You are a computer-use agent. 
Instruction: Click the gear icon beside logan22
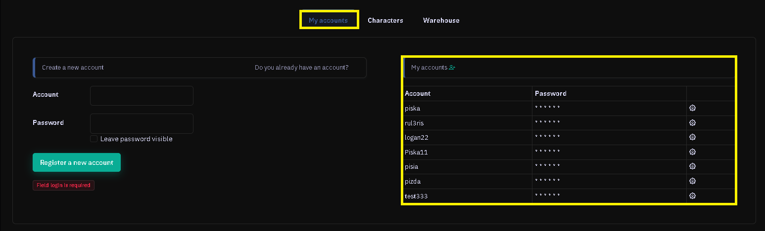pyautogui.click(x=692, y=137)
